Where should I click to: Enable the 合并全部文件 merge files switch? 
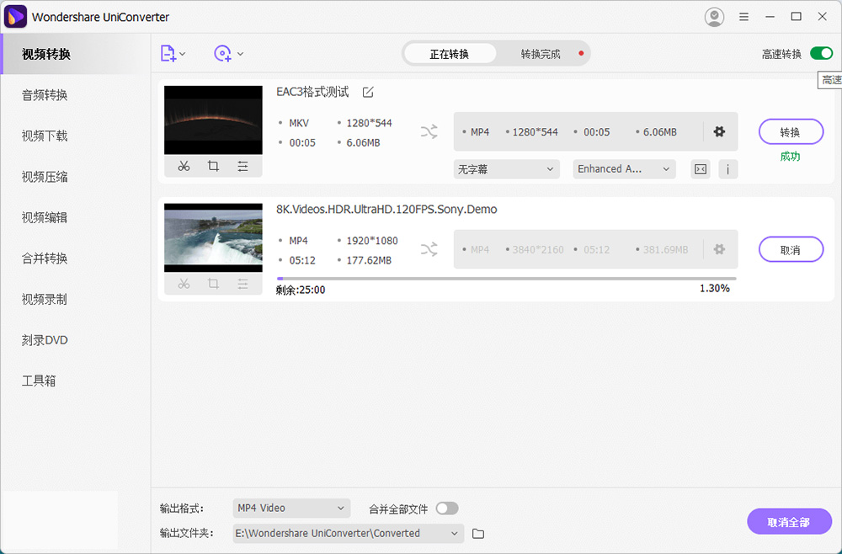(x=447, y=509)
